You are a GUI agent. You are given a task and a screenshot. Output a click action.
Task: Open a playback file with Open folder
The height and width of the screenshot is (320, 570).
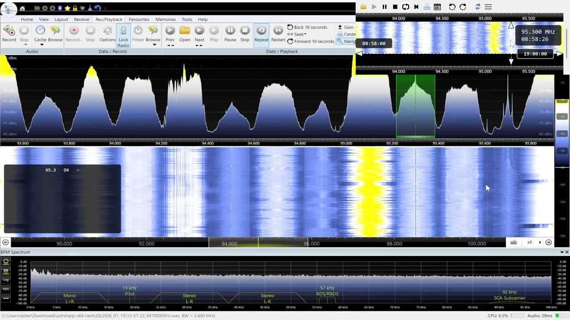[185, 34]
